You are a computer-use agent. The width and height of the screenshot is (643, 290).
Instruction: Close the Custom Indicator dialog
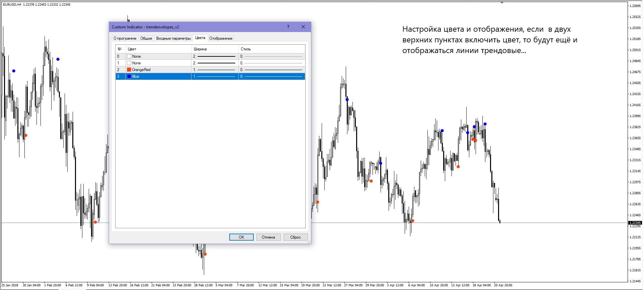303,27
